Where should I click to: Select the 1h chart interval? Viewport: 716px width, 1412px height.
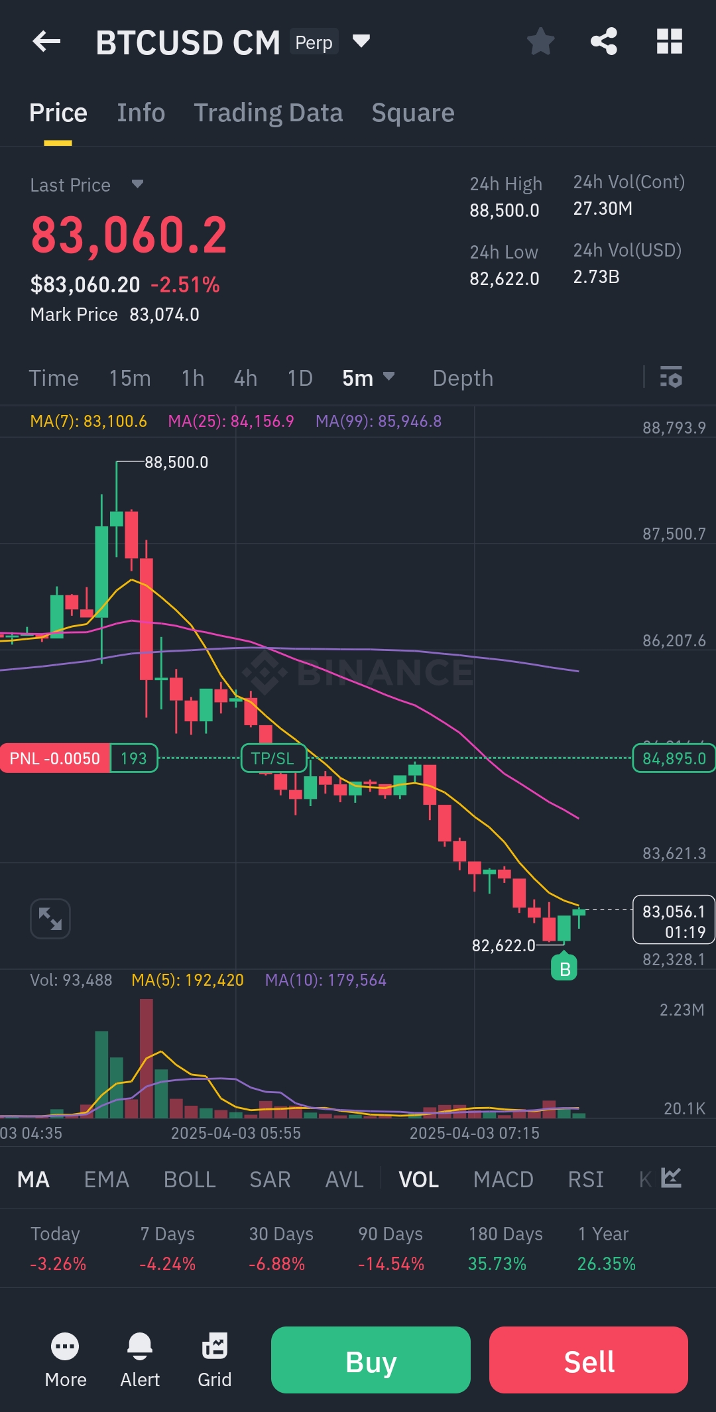pyautogui.click(x=193, y=378)
